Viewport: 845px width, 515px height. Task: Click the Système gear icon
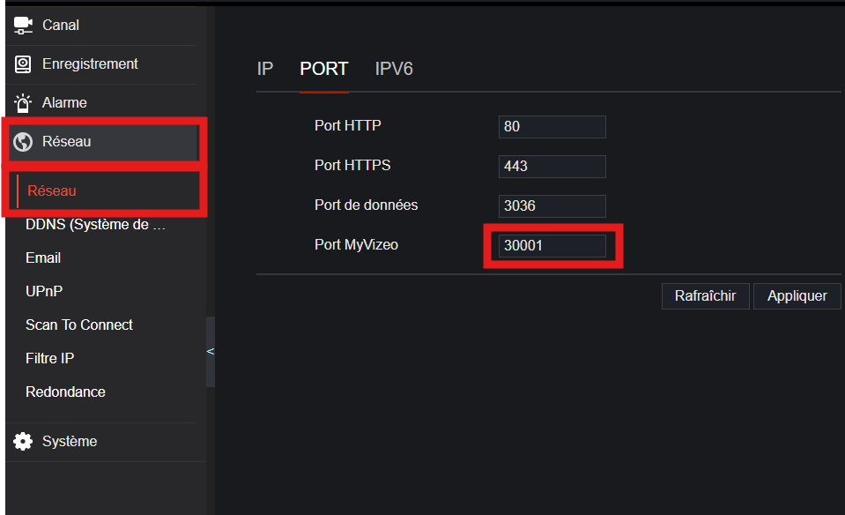pos(23,441)
